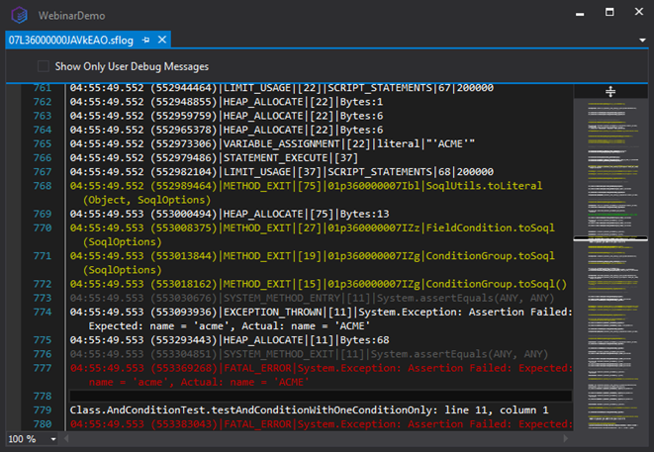Click the bottom horizontal scrollbar track

coord(316,438)
